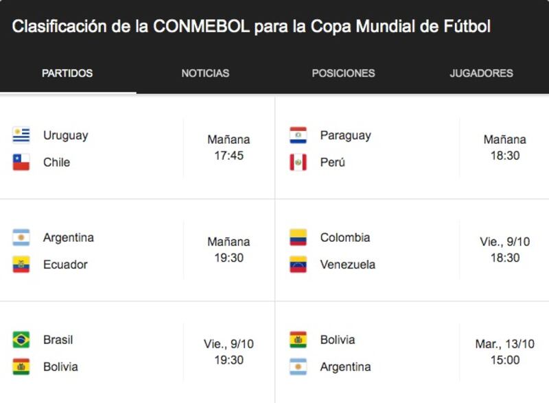Open the match scheduled Mar., 13/10 15:00
The width and height of the screenshot is (549, 403).
(412, 353)
